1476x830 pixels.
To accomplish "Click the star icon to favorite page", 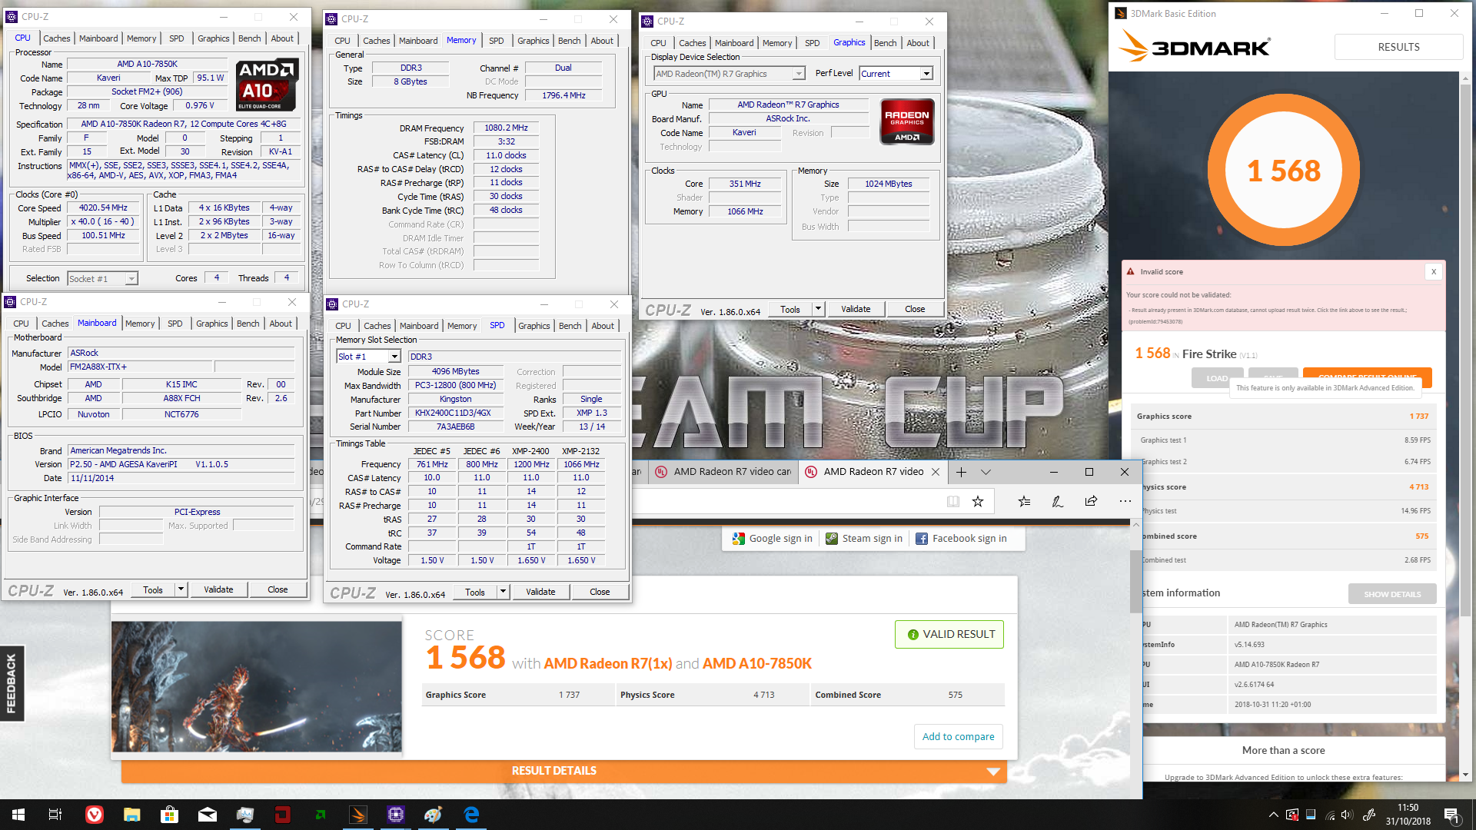I will pyautogui.click(x=978, y=501).
